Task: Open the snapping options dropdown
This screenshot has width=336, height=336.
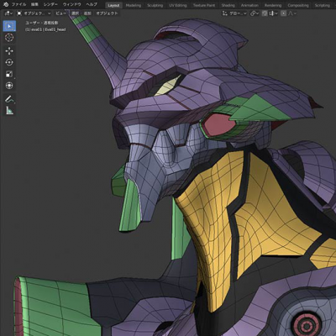Action: tap(273, 13)
